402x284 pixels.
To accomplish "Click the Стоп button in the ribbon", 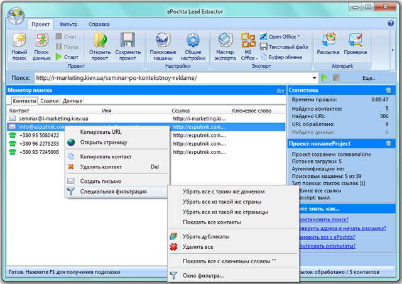I will coord(66,36).
